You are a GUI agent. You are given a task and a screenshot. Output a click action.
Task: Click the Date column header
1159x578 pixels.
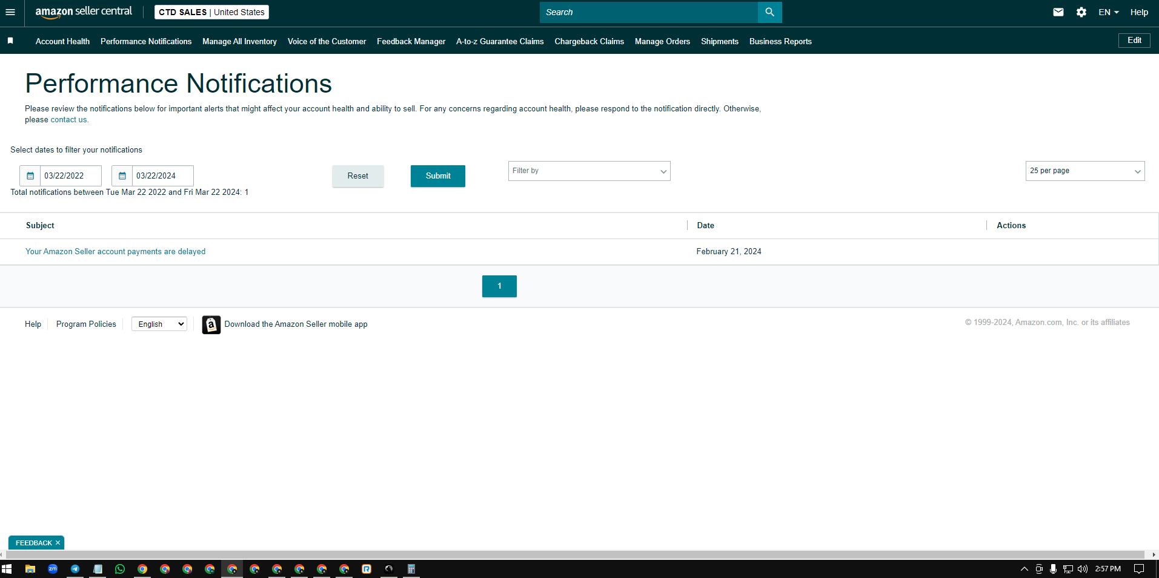click(x=705, y=226)
